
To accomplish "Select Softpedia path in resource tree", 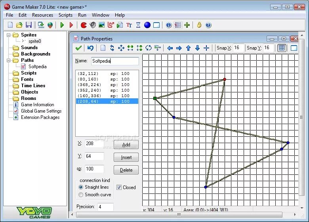I will [x=38, y=67].
